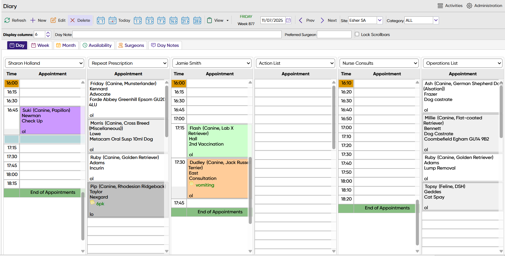Advance the diary forward 1 day
Screen dimensions: 505x256
tap(138, 20)
